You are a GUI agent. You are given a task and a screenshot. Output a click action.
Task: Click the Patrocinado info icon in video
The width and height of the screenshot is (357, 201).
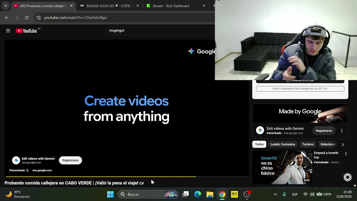(x=27, y=170)
